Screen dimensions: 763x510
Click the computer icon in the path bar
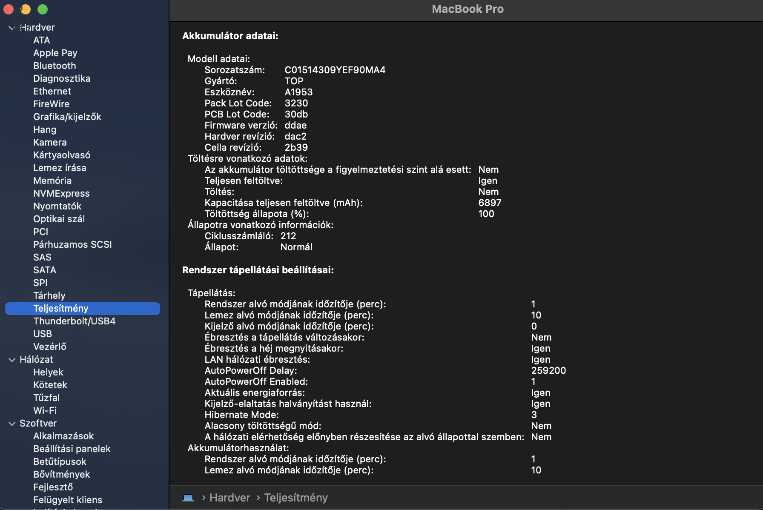pos(188,498)
